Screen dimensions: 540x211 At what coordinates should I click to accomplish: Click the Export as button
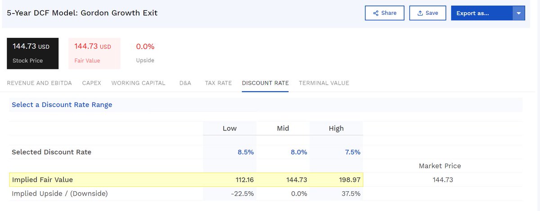pyautogui.click(x=481, y=13)
